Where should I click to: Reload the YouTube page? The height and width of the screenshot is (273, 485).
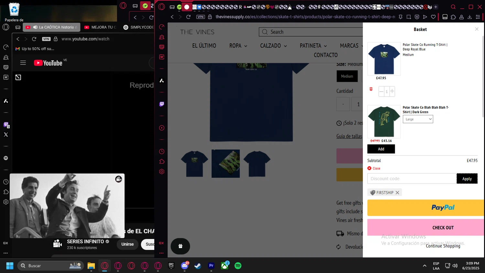pyautogui.click(x=34, y=39)
